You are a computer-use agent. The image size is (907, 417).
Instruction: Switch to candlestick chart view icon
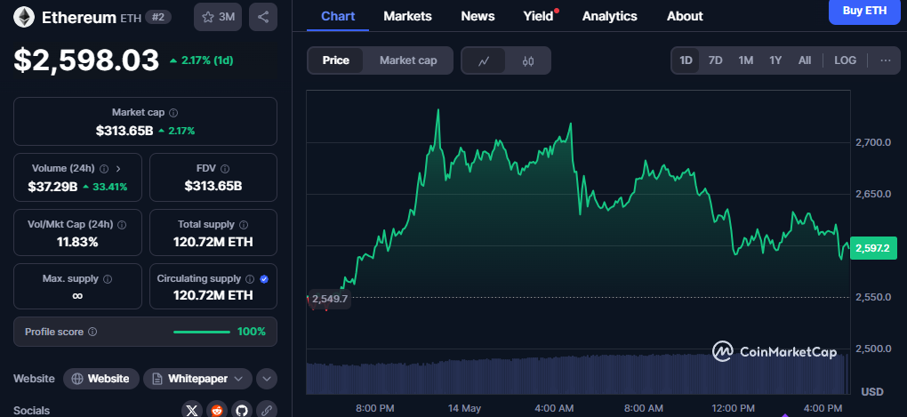pyautogui.click(x=527, y=60)
